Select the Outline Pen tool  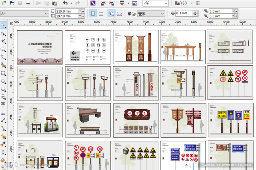pyautogui.click(x=3, y=152)
